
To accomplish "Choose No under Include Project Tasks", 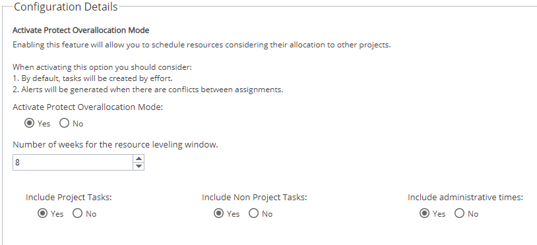I will 78,213.
